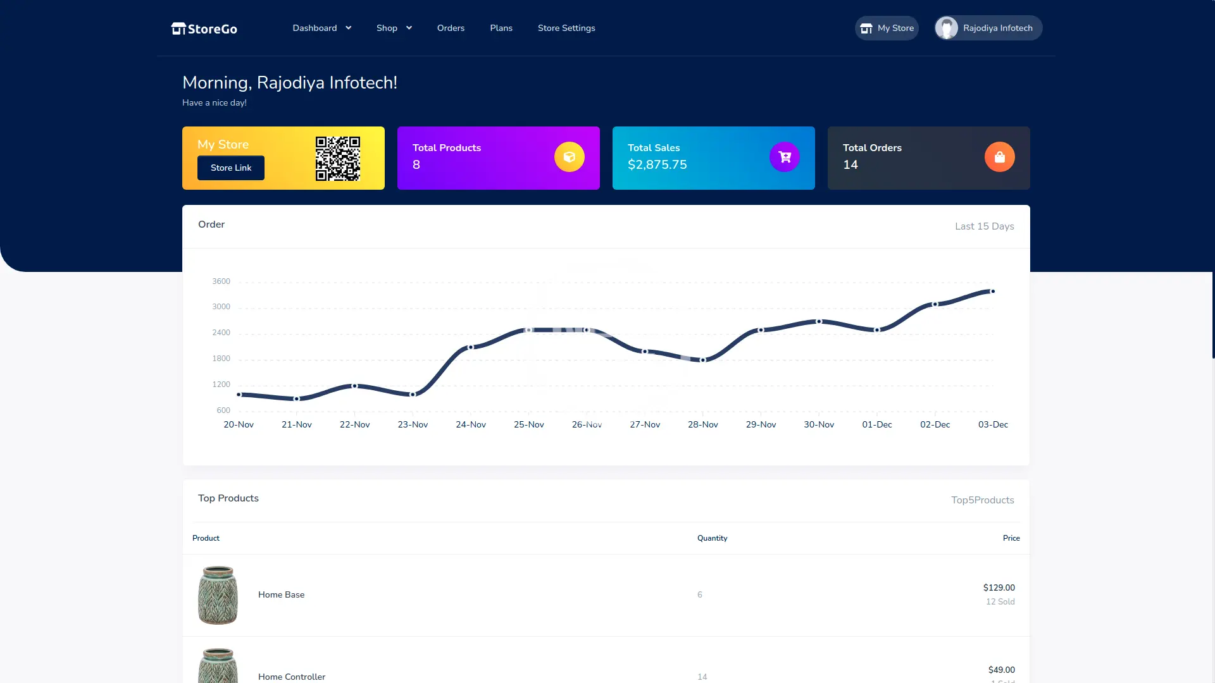Open the Rajodiya Infotech profile menu
This screenshot has width=1215, height=683.
[997, 28]
